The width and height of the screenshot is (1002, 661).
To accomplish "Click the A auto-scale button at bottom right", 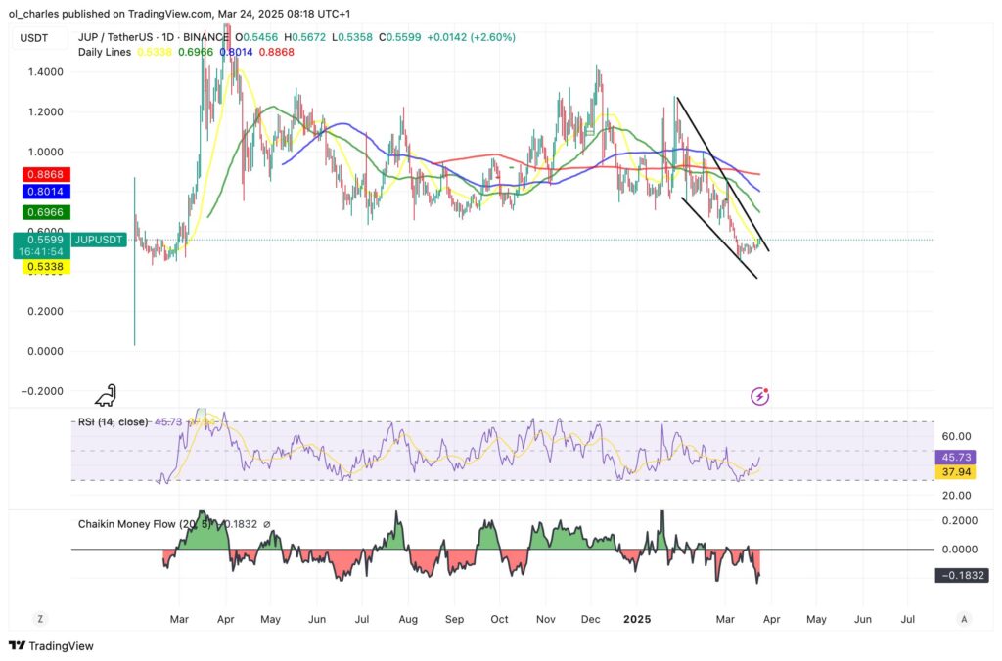I will [x=964, y=619].
